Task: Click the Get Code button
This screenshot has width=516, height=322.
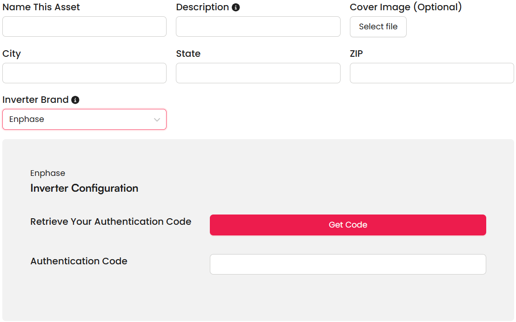Action: 348,225
